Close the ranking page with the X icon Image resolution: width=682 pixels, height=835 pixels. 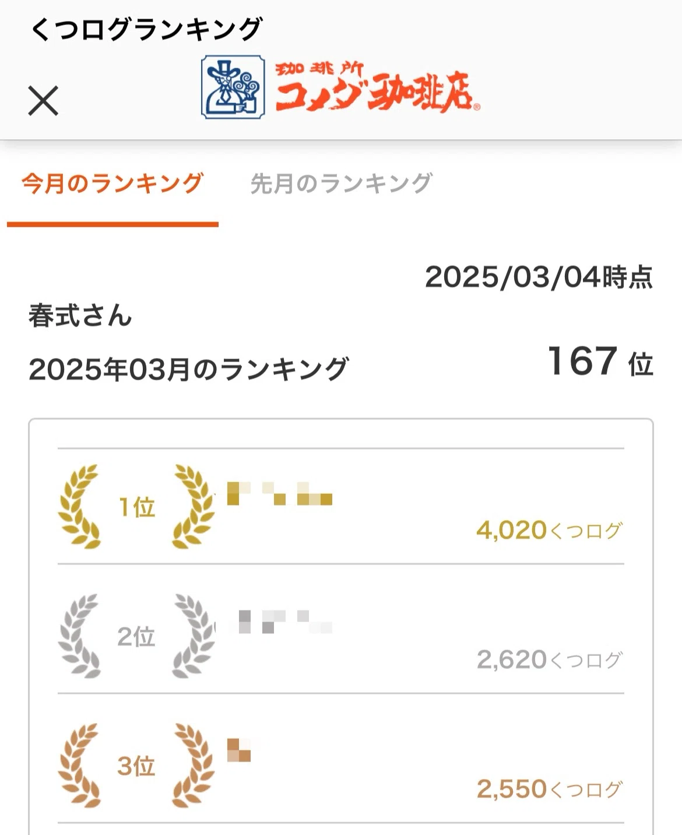click(43, 101)
